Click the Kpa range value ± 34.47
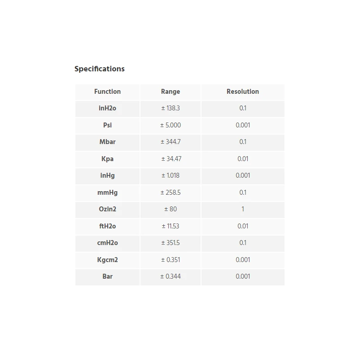The width and height of the screenshot is (359, 359). [x=171, y=159]
